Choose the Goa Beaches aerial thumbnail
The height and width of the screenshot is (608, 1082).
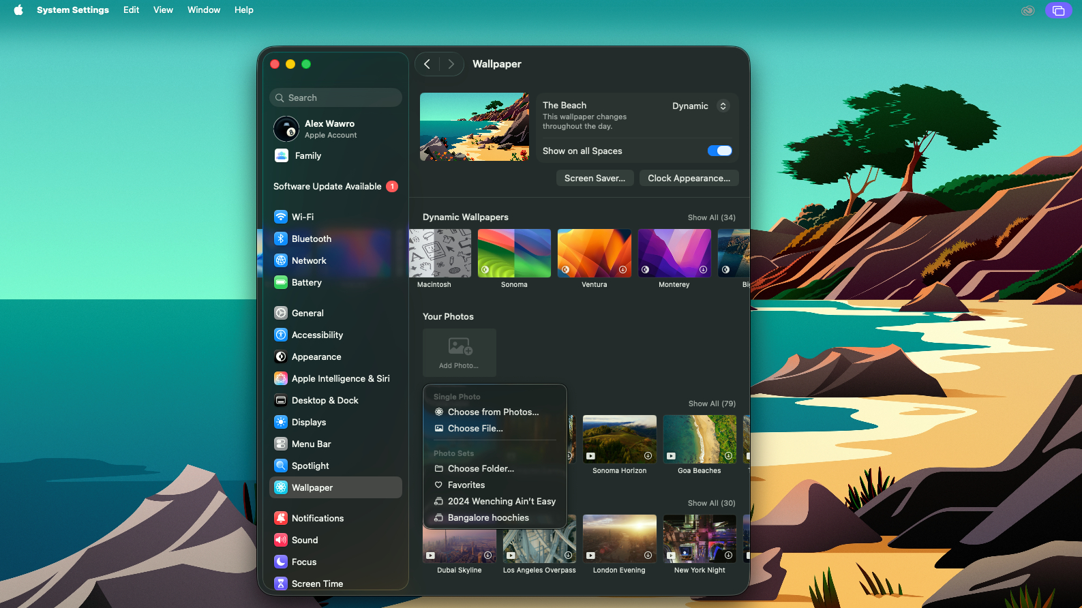click(x=700, y=439)
